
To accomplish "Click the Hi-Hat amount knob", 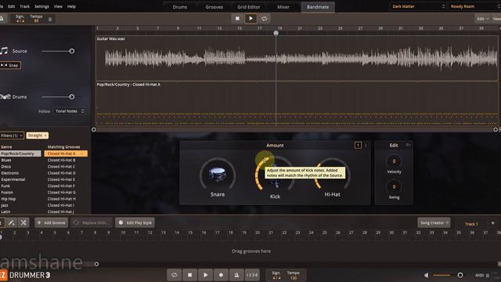I will coord(332,175).
